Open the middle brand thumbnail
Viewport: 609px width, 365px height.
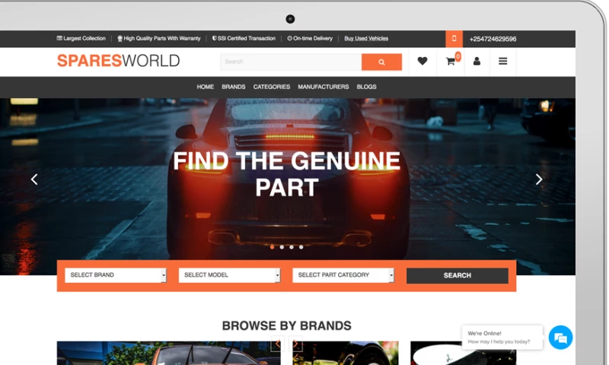point(346,353)
